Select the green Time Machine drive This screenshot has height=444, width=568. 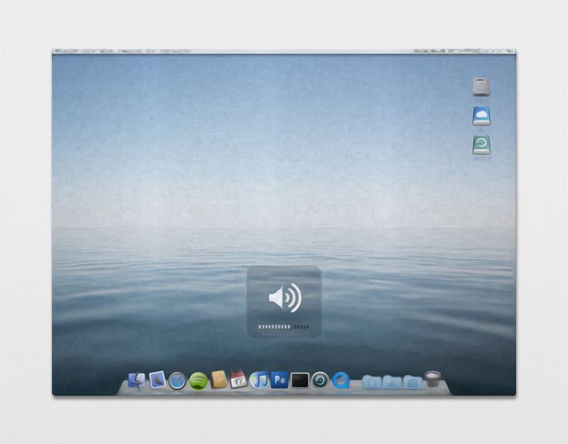(481, 145)
